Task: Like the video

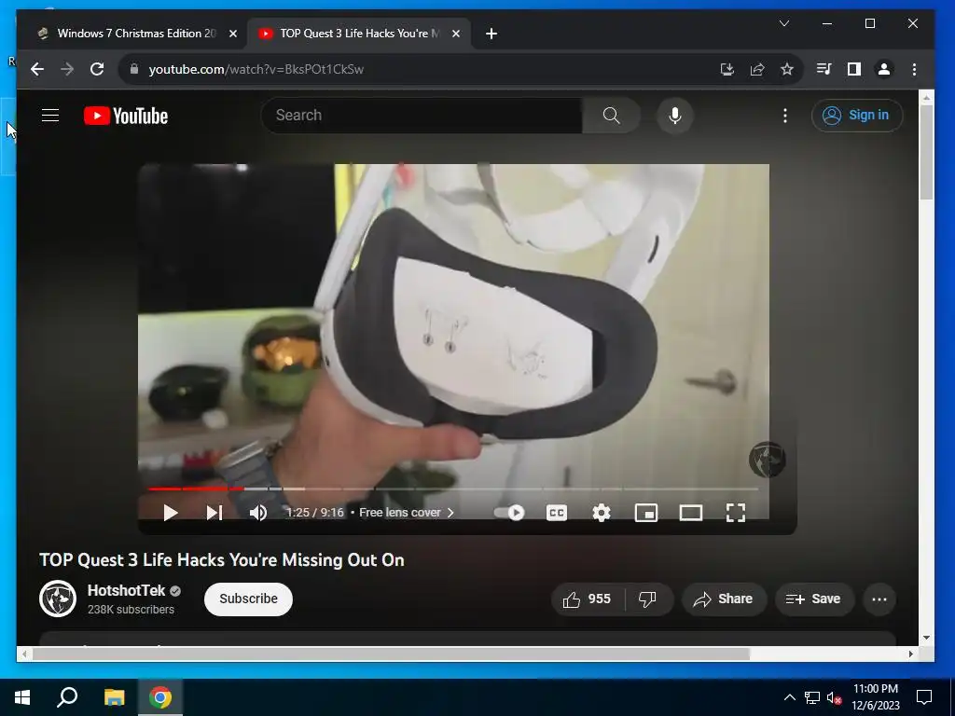Action: pos(588,599)
